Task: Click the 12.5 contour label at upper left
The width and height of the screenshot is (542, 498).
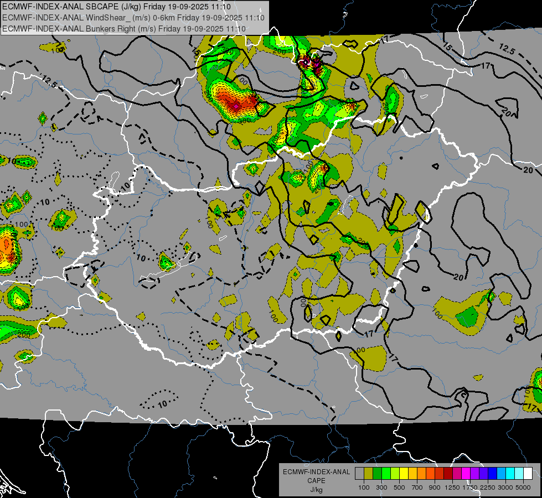Action: (x=50, y=82)
